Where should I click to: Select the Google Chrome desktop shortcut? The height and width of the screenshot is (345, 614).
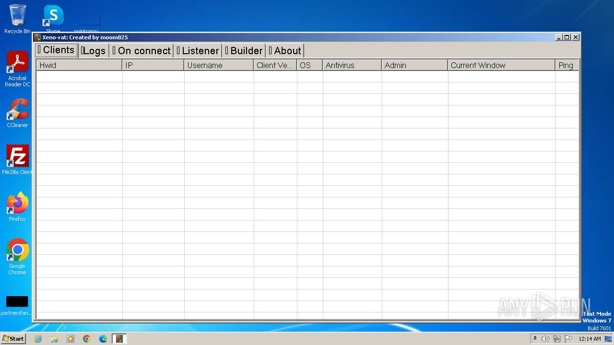tap(17, 256)
